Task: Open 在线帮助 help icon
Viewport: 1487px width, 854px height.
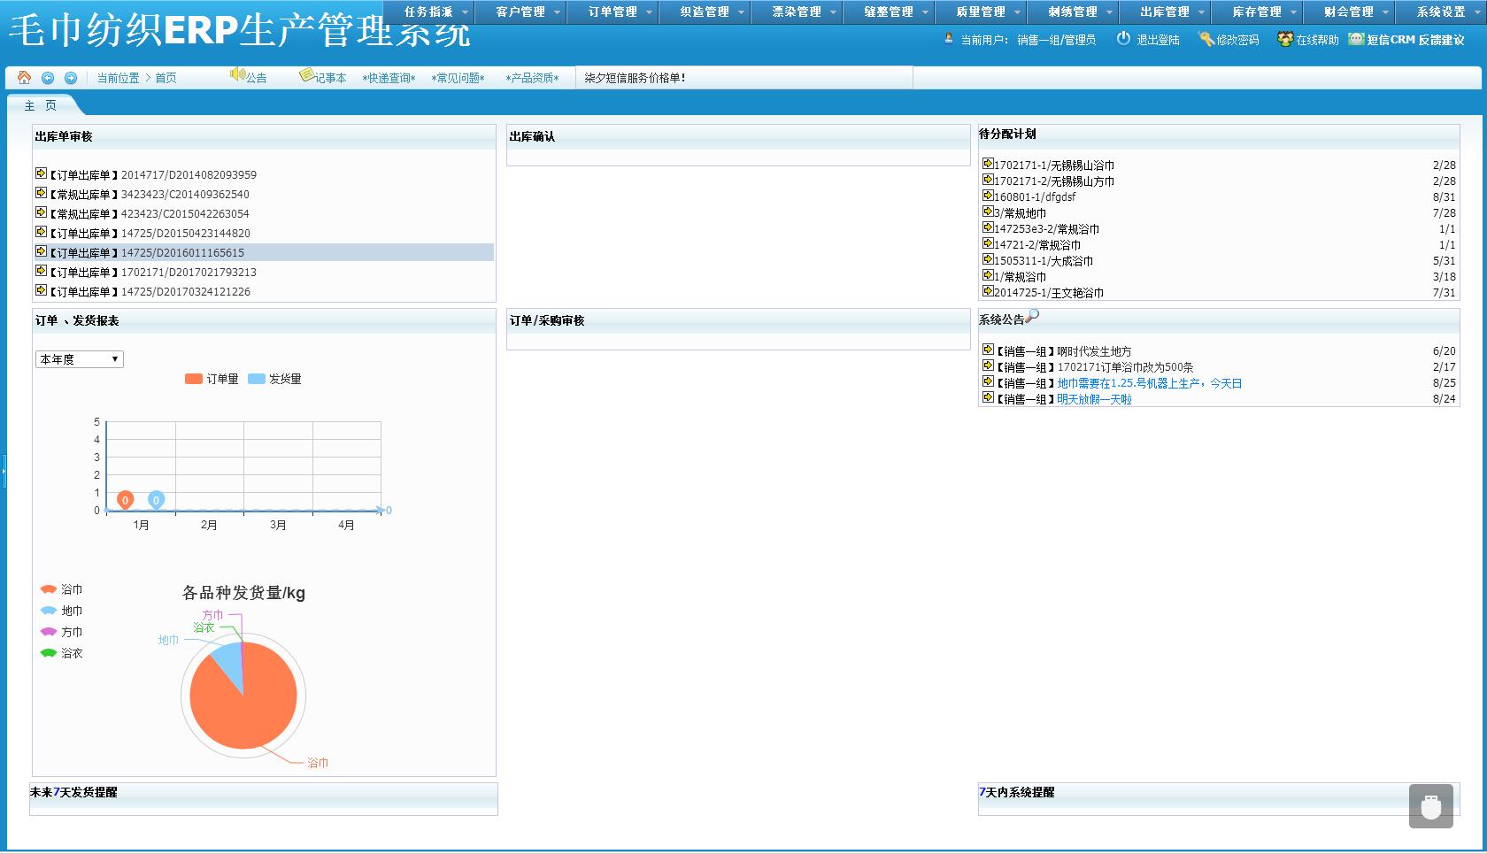Action: point(1285,39)
